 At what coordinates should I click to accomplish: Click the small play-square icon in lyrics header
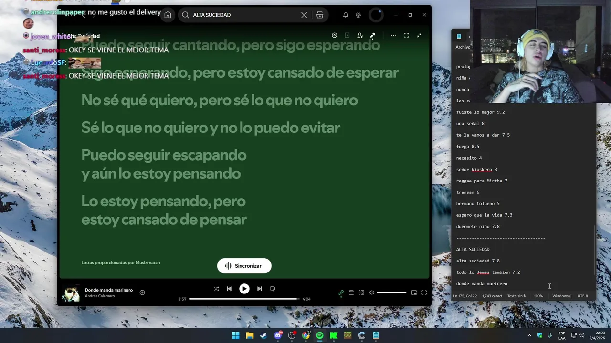347,35
